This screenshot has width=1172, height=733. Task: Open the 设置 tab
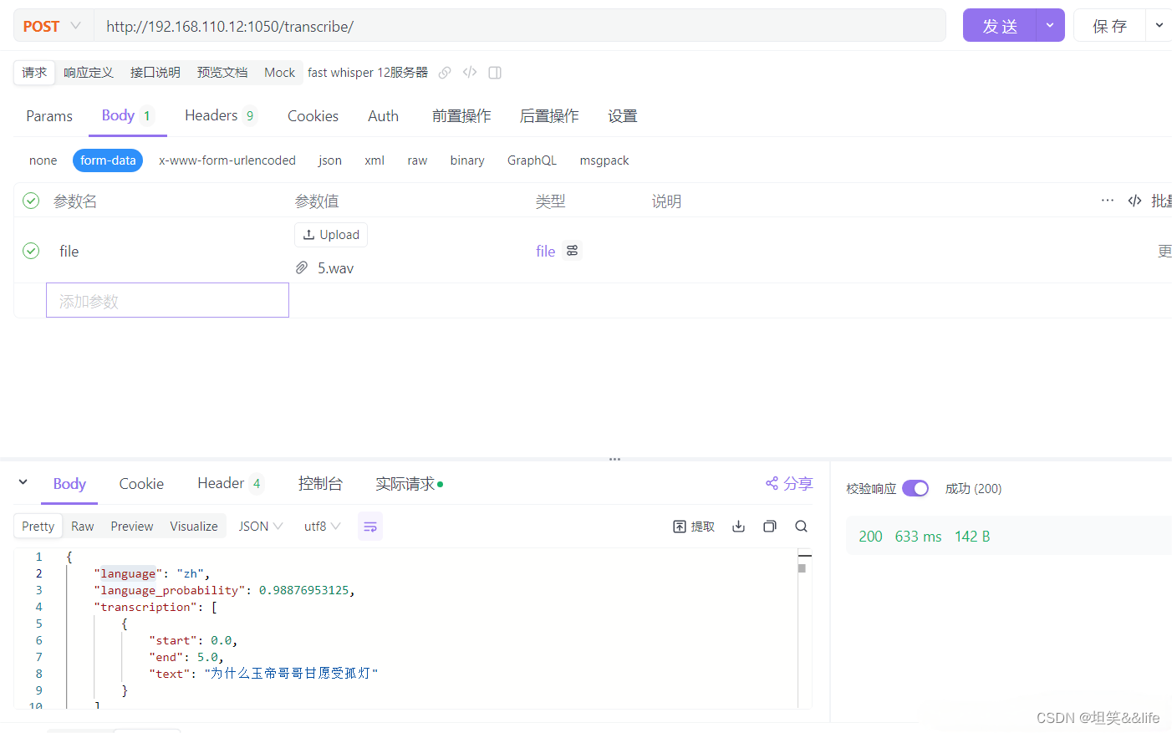tap(623, 116)
